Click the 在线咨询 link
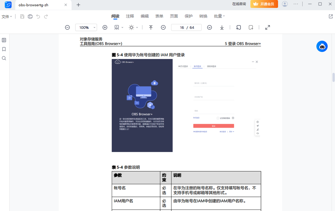 [x=239, y=4]
